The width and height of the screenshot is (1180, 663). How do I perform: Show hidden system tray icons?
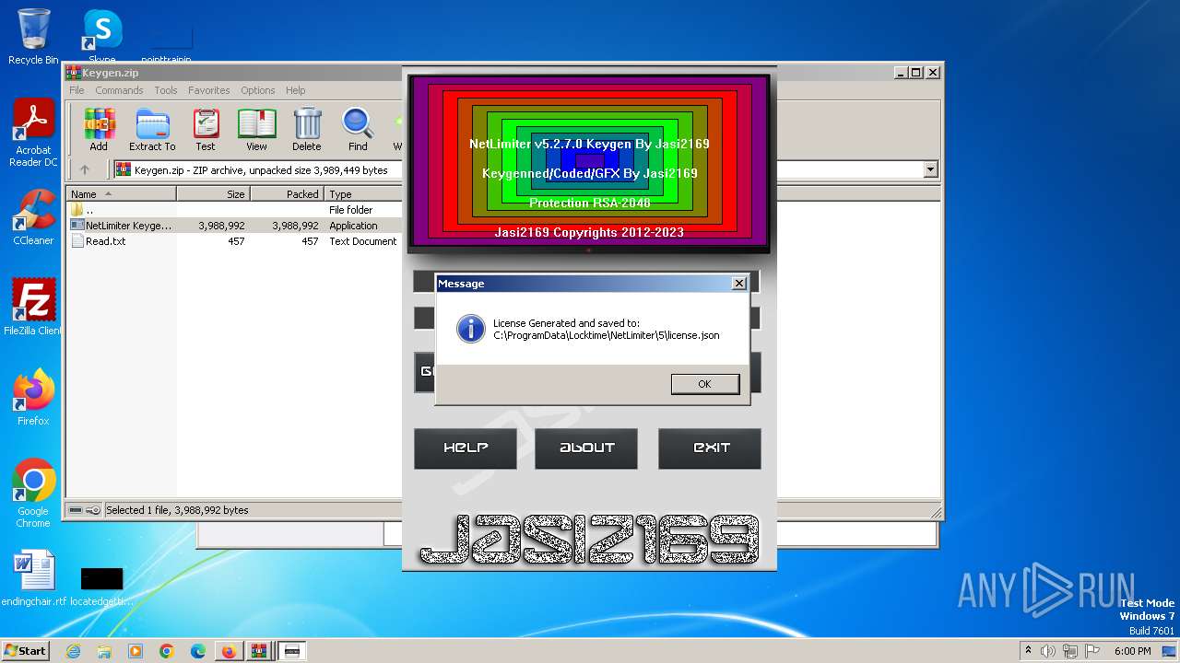click(x=1029, y=651)
